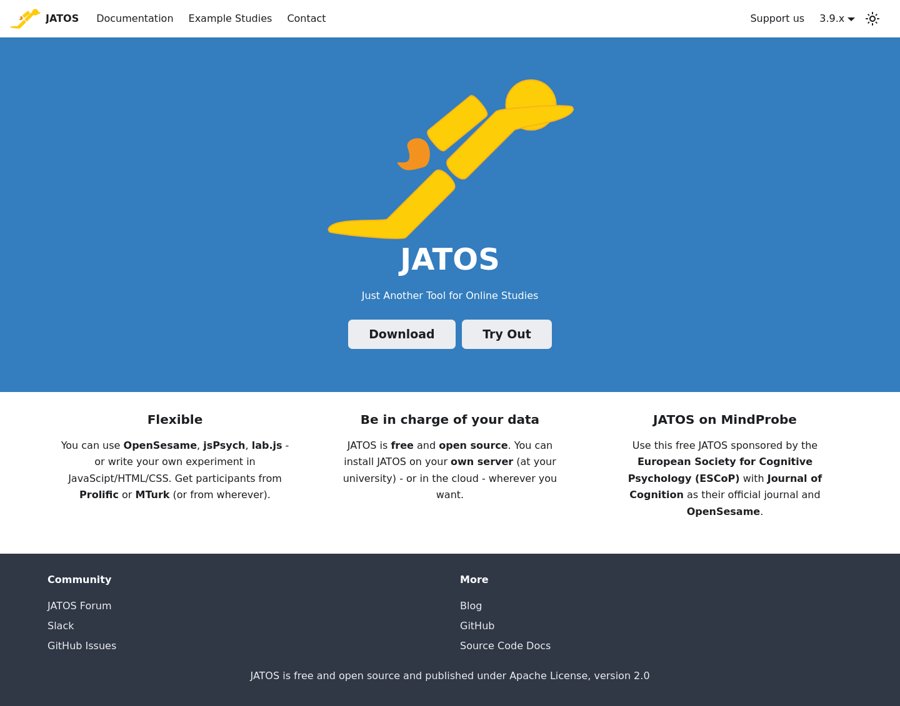
Task: Click the Download button
Action: (402, 334)
